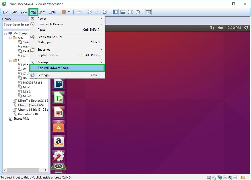251x180 pixels.
Task: Click the 12:20 PM clock in Ubuntu panel
Action: click(x=233, y=28)
